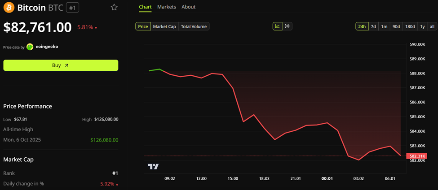This screenshot has height=190, width=438.
Task: Switch to line chart view icon
Action: (278, 26)
